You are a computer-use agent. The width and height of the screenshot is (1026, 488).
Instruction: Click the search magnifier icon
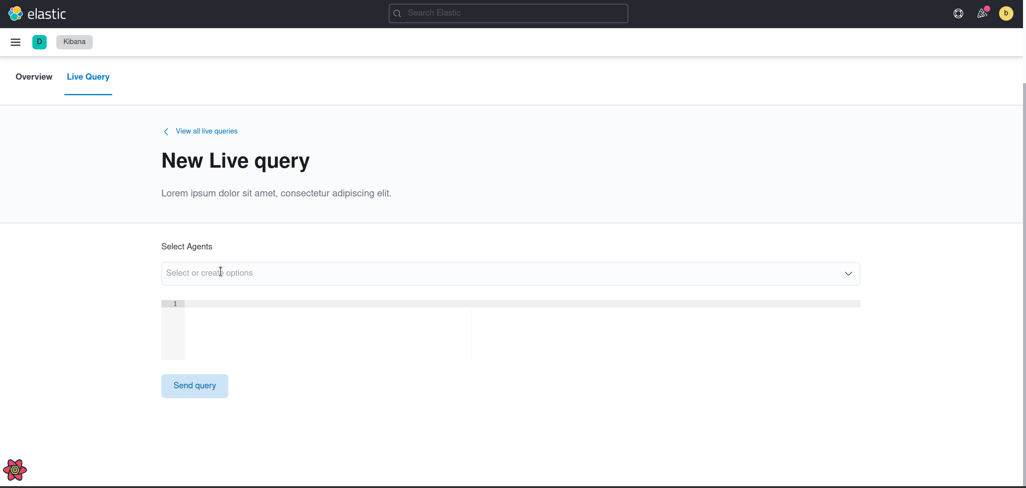397,13
